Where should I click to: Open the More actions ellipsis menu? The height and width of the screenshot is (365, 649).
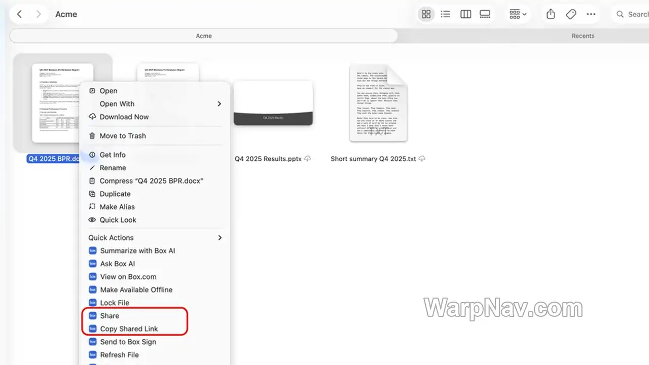tap(591, 14)
